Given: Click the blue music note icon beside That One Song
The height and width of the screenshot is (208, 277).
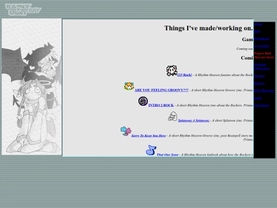Looking at the screenshot, I should [151, 150].
